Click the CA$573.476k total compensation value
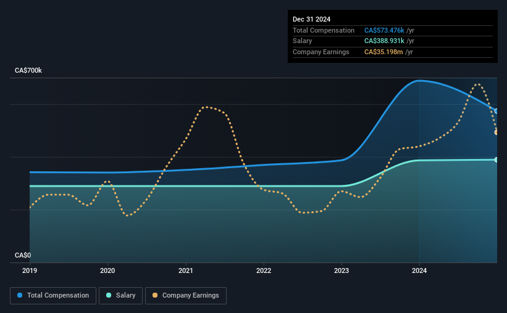507x313 pixels. coord(384,30)
